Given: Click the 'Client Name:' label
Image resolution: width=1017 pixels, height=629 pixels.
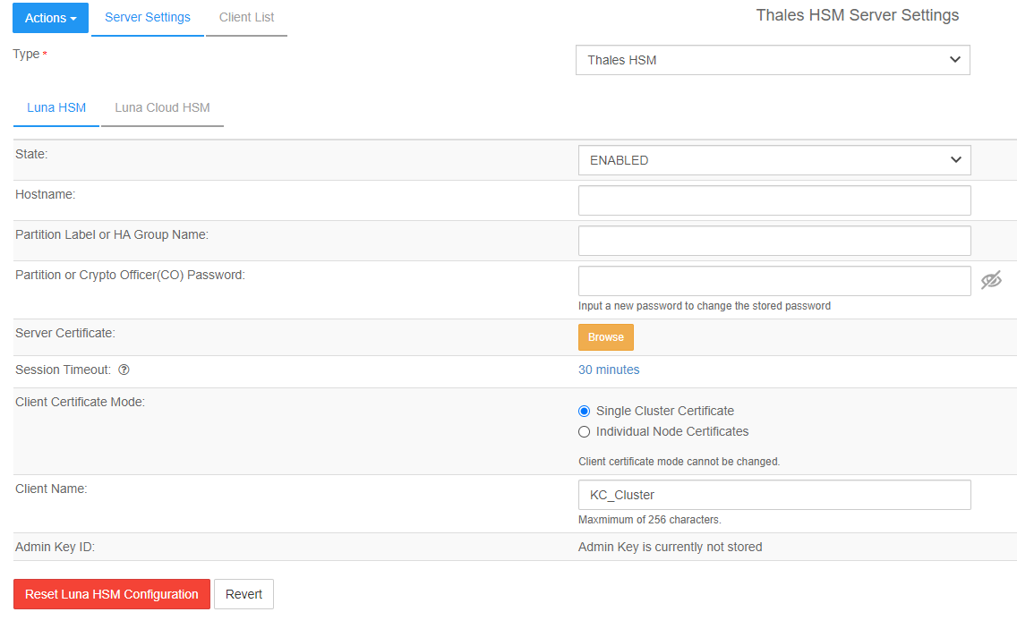Looking at the screenshot, I should tap(51, 489).
